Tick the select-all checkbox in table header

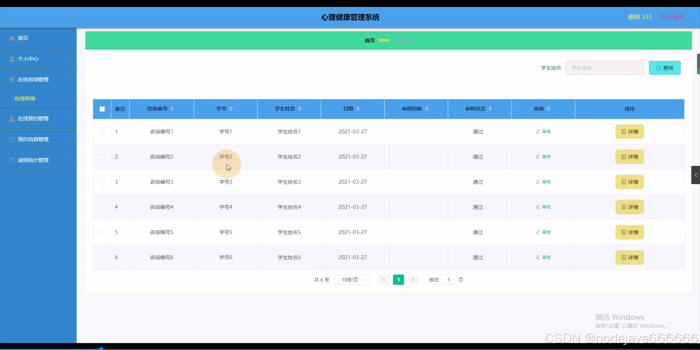click(x=102, y=109)
